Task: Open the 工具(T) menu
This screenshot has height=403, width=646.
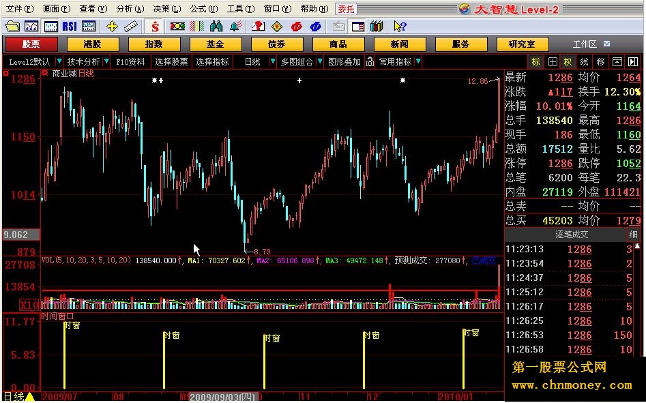Action: click(241, 9)
